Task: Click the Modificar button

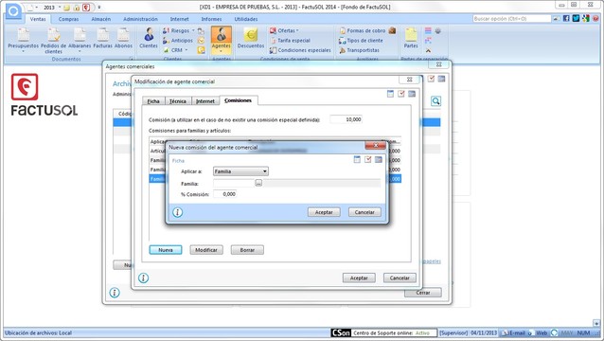Action: click(206, 250)
